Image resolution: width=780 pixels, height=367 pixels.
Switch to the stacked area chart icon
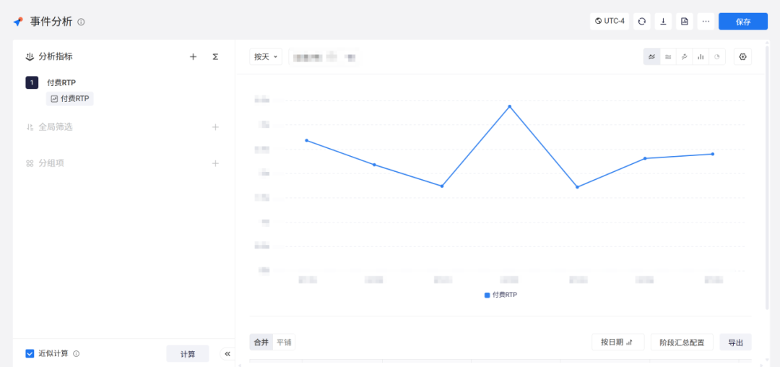click(668, 56)
